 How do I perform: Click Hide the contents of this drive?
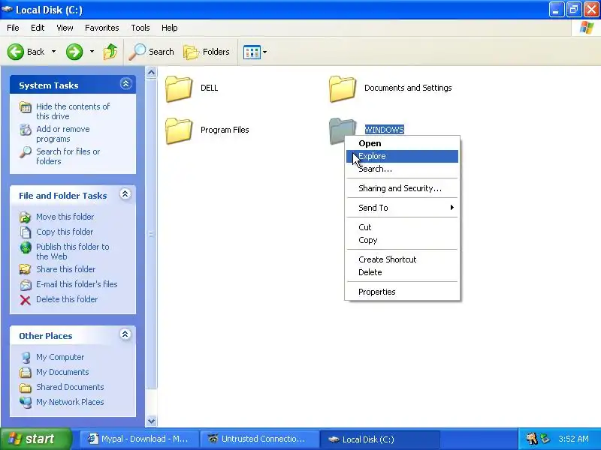coord(73,111)
